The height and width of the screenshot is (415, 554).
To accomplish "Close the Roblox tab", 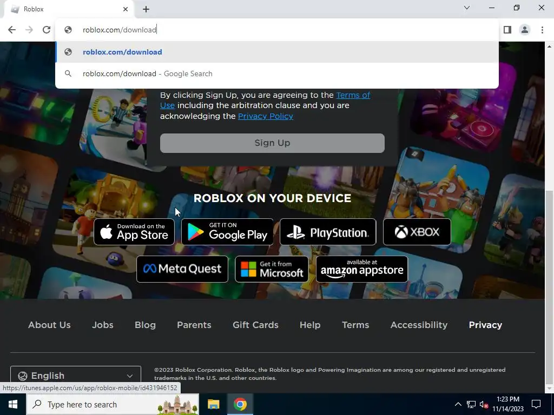I will pyautogui.click(x=126, y=9).
